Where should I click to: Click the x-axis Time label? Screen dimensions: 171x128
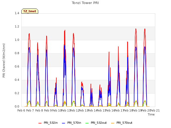coord(151,114)
